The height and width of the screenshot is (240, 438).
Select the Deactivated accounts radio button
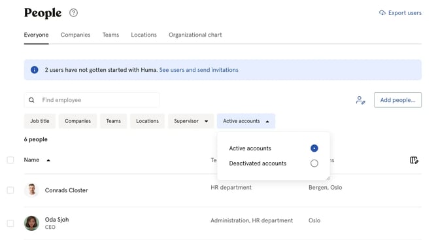314,163
